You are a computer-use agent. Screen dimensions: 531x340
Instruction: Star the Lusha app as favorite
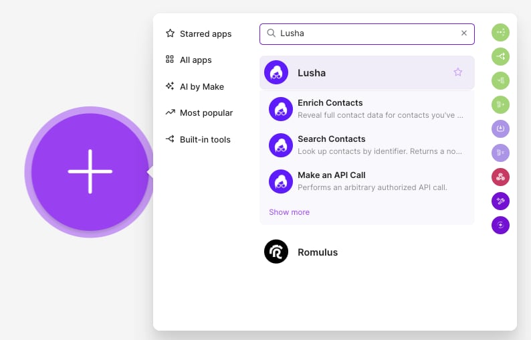tap(458, 72)
